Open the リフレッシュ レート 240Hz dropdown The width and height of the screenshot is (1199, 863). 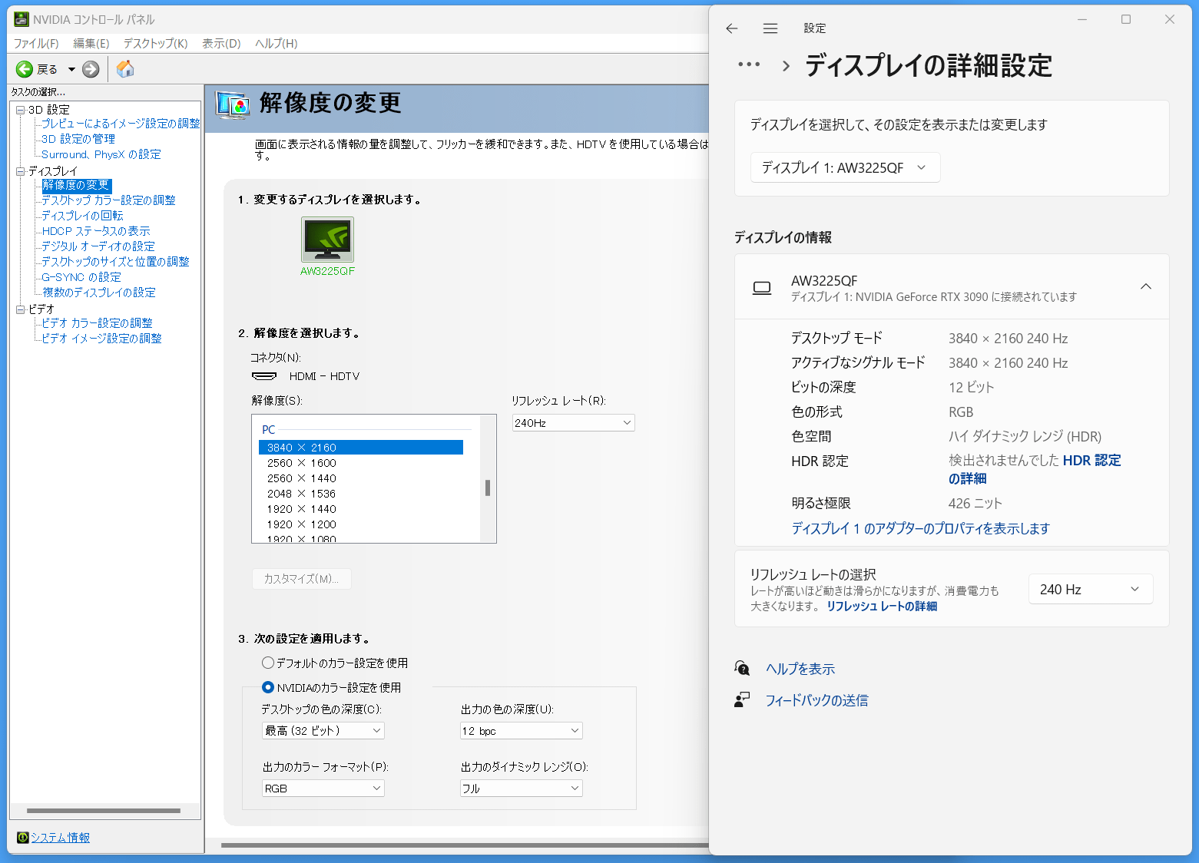point(574,423)
